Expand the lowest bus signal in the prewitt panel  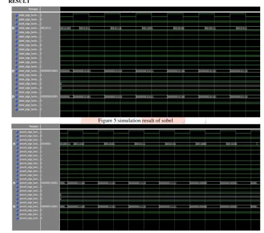pyautogui.click(x=14, y=206)
